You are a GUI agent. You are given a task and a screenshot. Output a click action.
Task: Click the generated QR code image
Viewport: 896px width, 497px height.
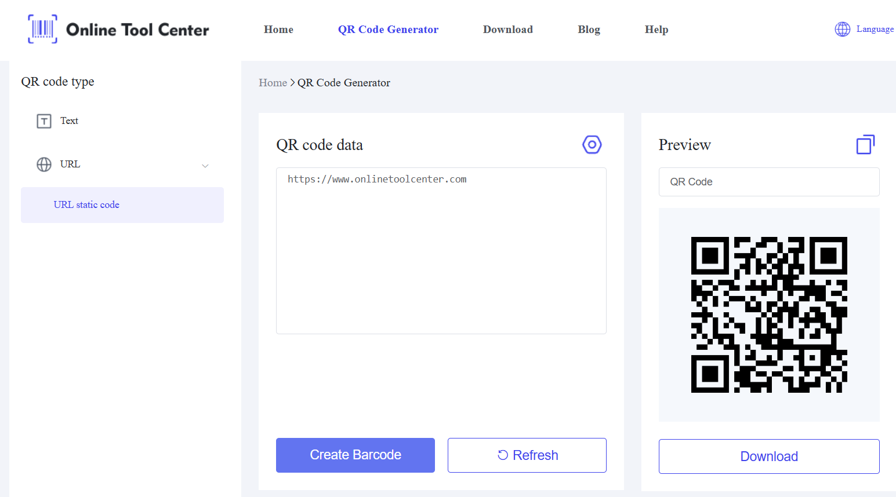click(x=769, y=315)
